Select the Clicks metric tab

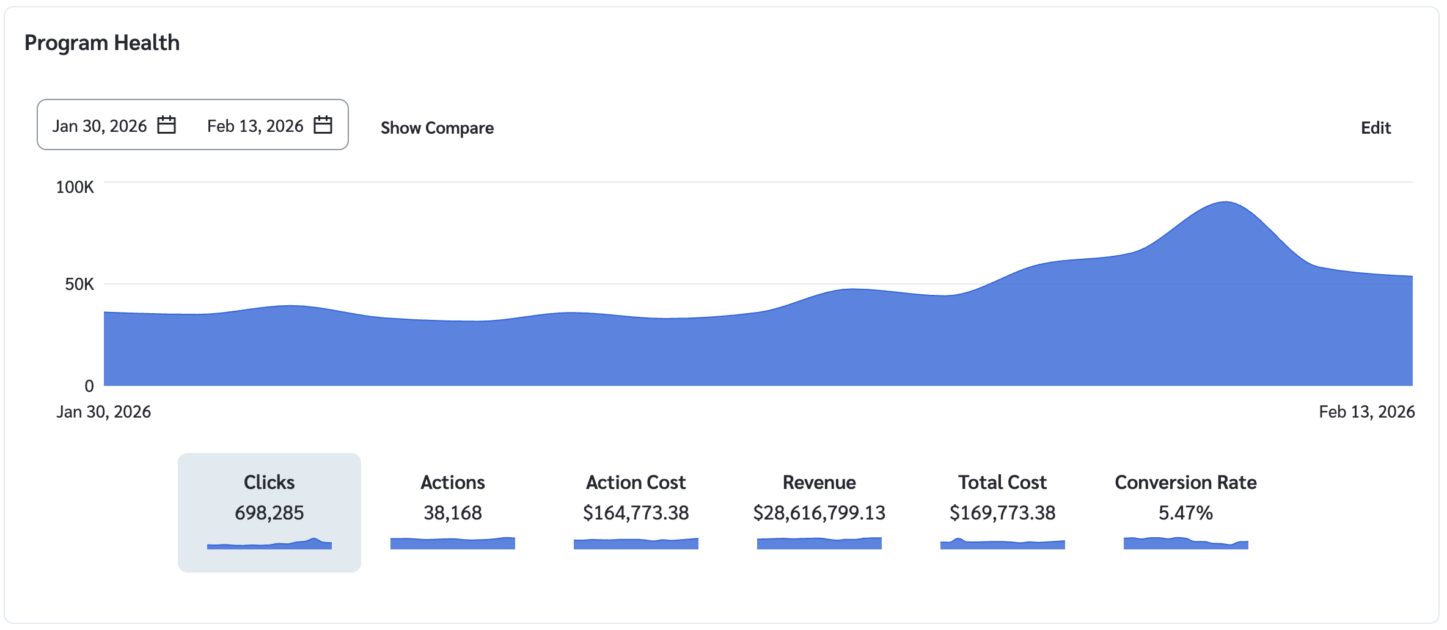(269, 482)
